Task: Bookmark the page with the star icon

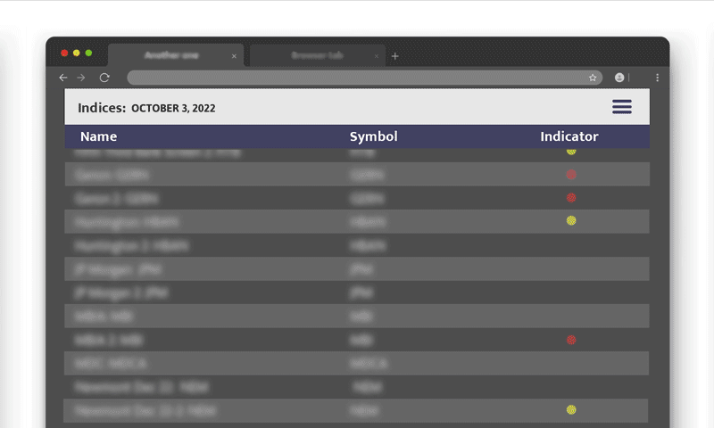Action: (593, 78)
